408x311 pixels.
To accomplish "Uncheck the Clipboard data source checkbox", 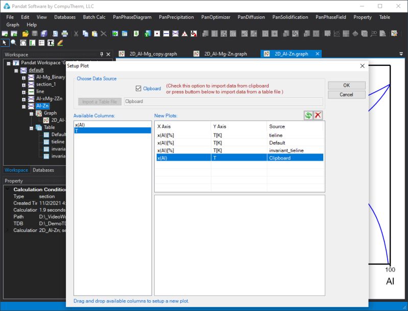I will tap(138, 89).
